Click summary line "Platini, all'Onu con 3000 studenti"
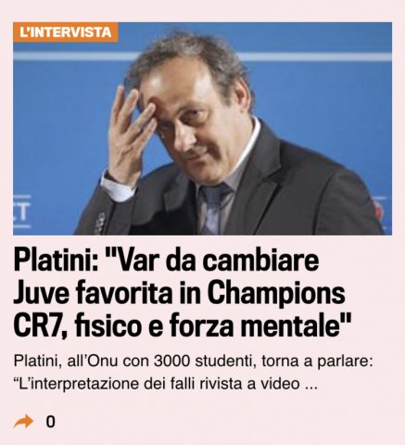The height and width of the screenshot is (445, 405). click(x=133, y=362)
